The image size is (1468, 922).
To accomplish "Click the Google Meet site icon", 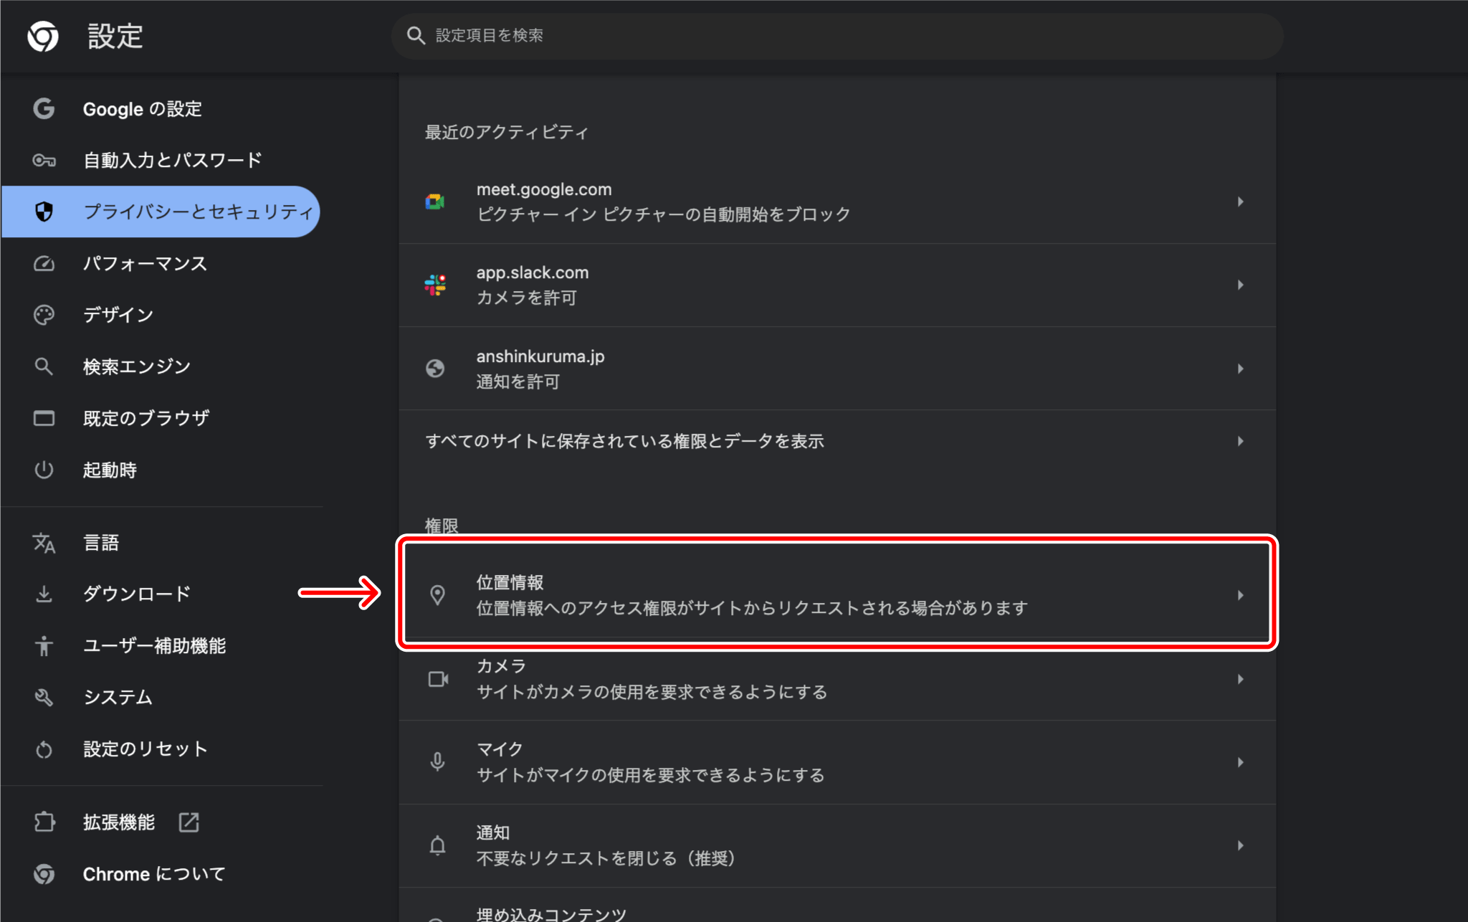I will coord(437,201).
